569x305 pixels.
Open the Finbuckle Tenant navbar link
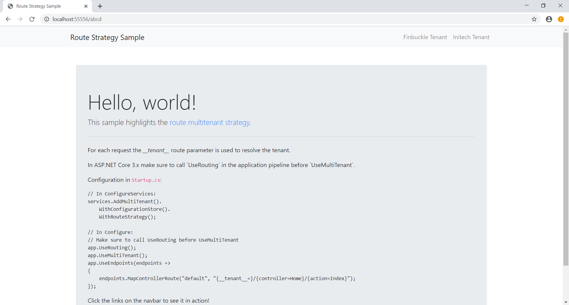click(425, 37)
